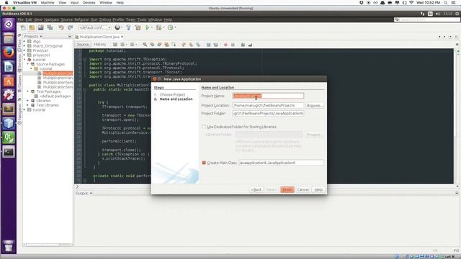Click the Back button in dialog
Image resolution: width=461 pixels, height=259 pixels.
pyautogui.click(x=256, y=190)
